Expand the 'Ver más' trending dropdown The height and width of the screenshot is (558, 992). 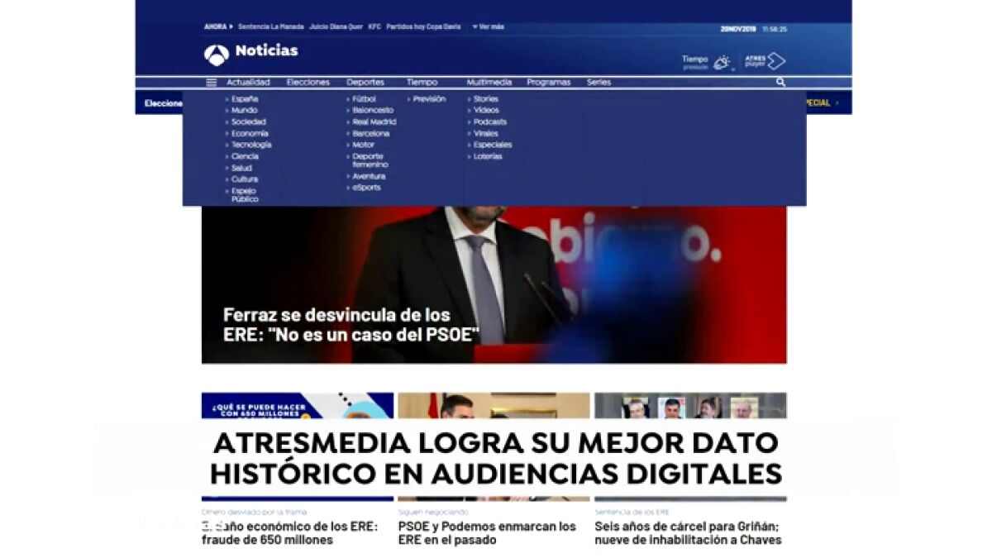(488, 27)
